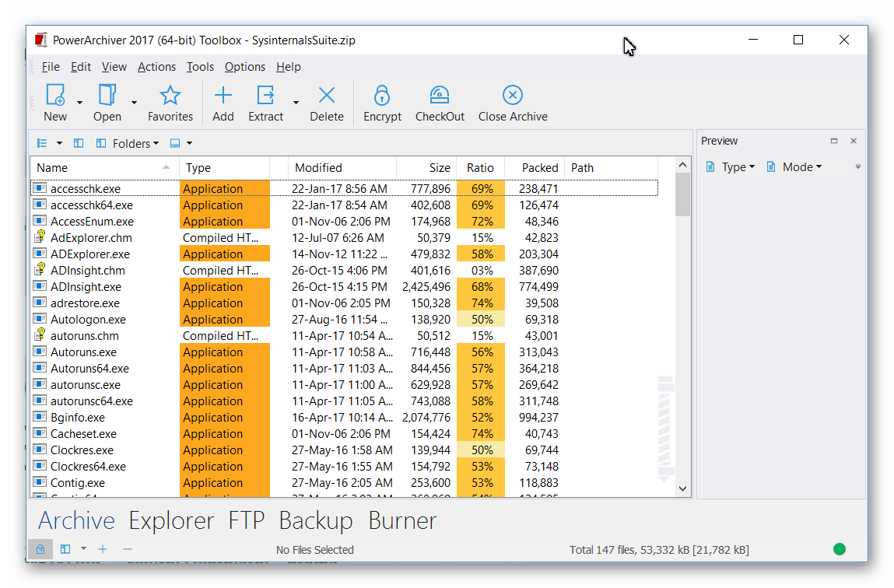Open the Edit menu

click(x=80, y=67)
